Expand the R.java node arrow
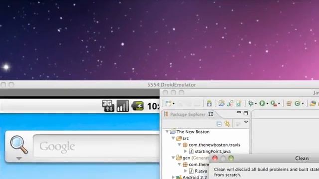Screen dimensions: 319x179 pos(185,171)
